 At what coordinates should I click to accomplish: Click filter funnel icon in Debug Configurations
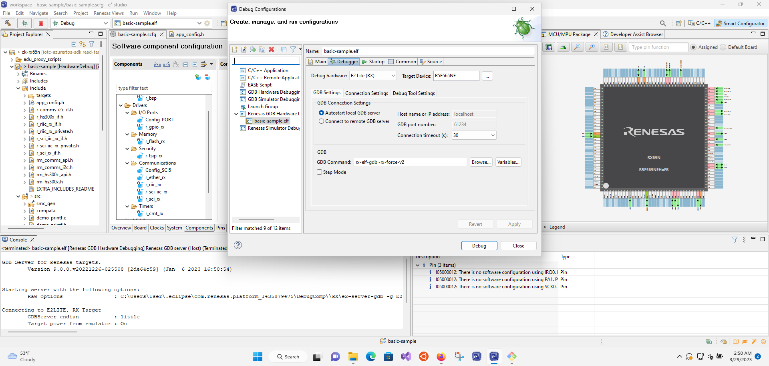[x=293, y=49]
